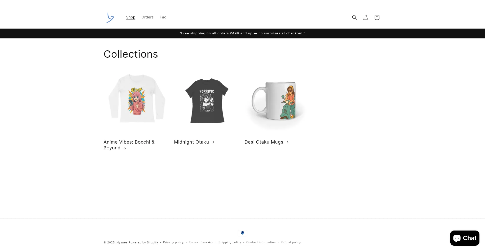Open the Midnight Otaku collection link
Viewport: 485px width, 251px height.
click(x=194, y=142)
